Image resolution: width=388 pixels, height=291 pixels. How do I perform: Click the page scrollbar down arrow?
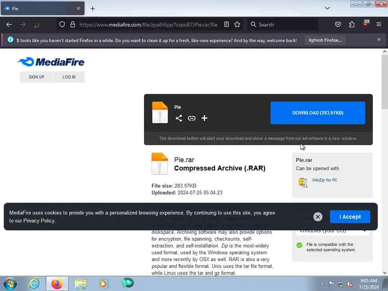pyautogui.click(x=385, y=273)
